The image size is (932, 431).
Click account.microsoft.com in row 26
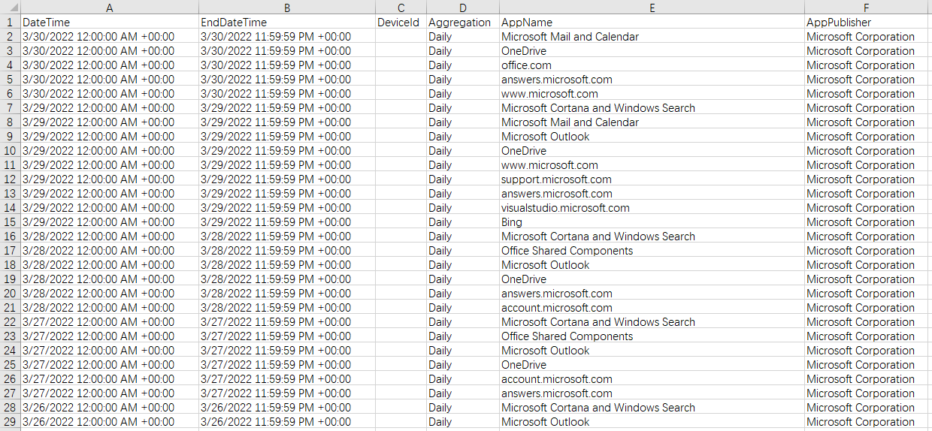point(652,379)
